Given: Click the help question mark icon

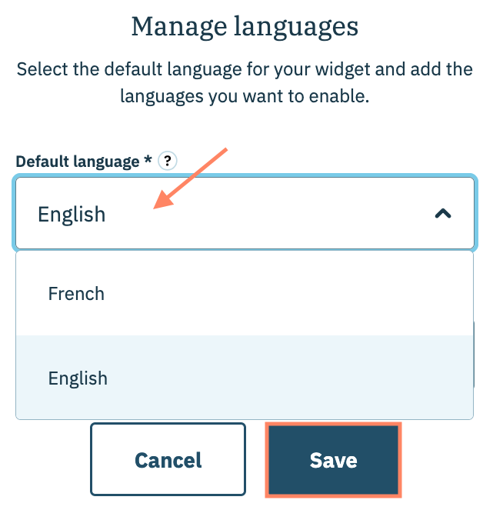Looking at the screenshot, I should pos(167,161).
